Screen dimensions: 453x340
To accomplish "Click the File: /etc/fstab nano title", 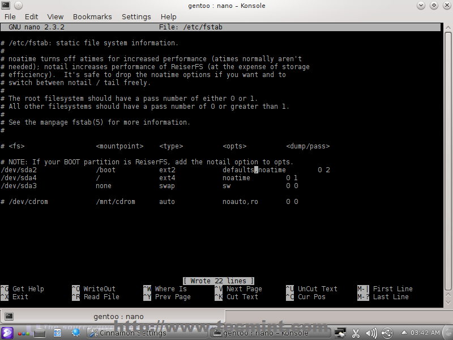I will coord(191,27).
